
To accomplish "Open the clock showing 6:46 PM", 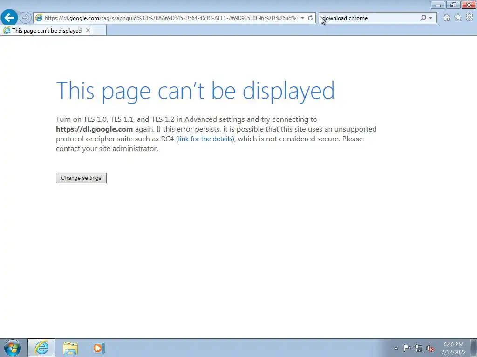I will click(x=453, y=348).
